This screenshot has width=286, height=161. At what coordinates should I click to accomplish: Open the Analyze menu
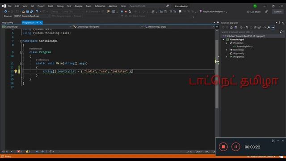click(x=79, y=6)
